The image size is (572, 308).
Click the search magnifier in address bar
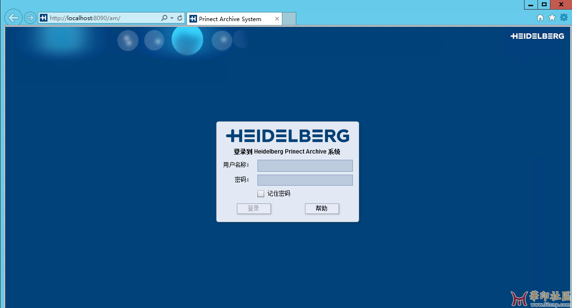click(164, 18)
